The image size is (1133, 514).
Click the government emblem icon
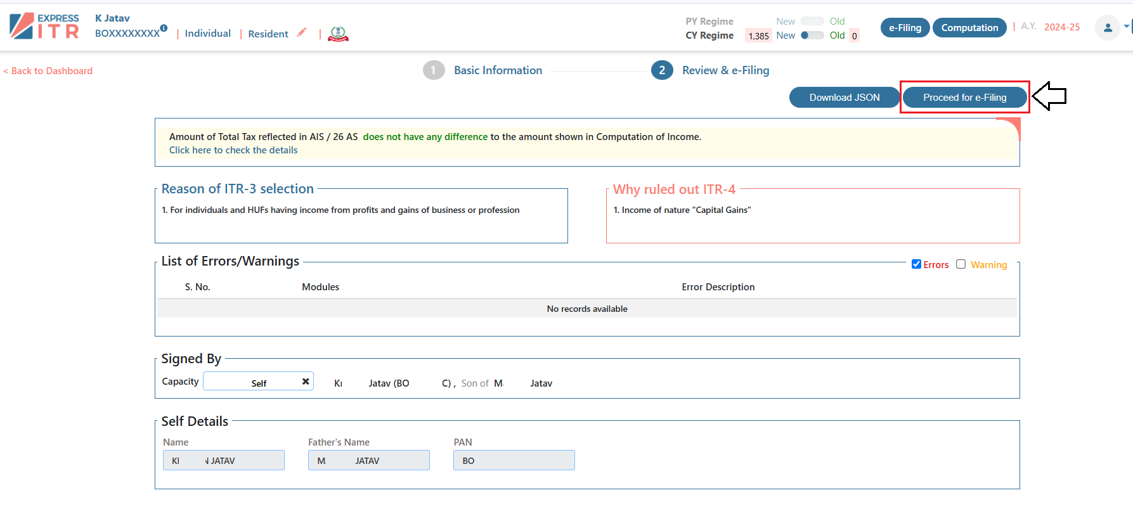point(338,34)
